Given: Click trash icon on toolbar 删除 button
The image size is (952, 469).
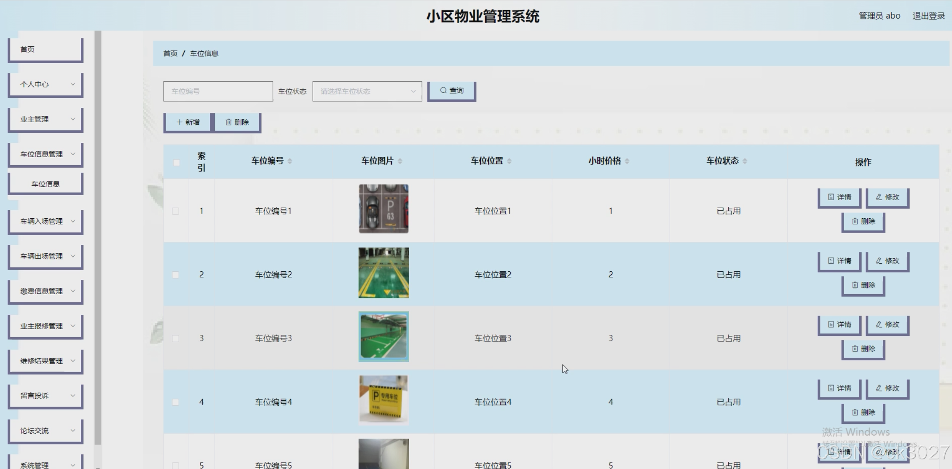Looking at the screenshot, I should point(228,122).
